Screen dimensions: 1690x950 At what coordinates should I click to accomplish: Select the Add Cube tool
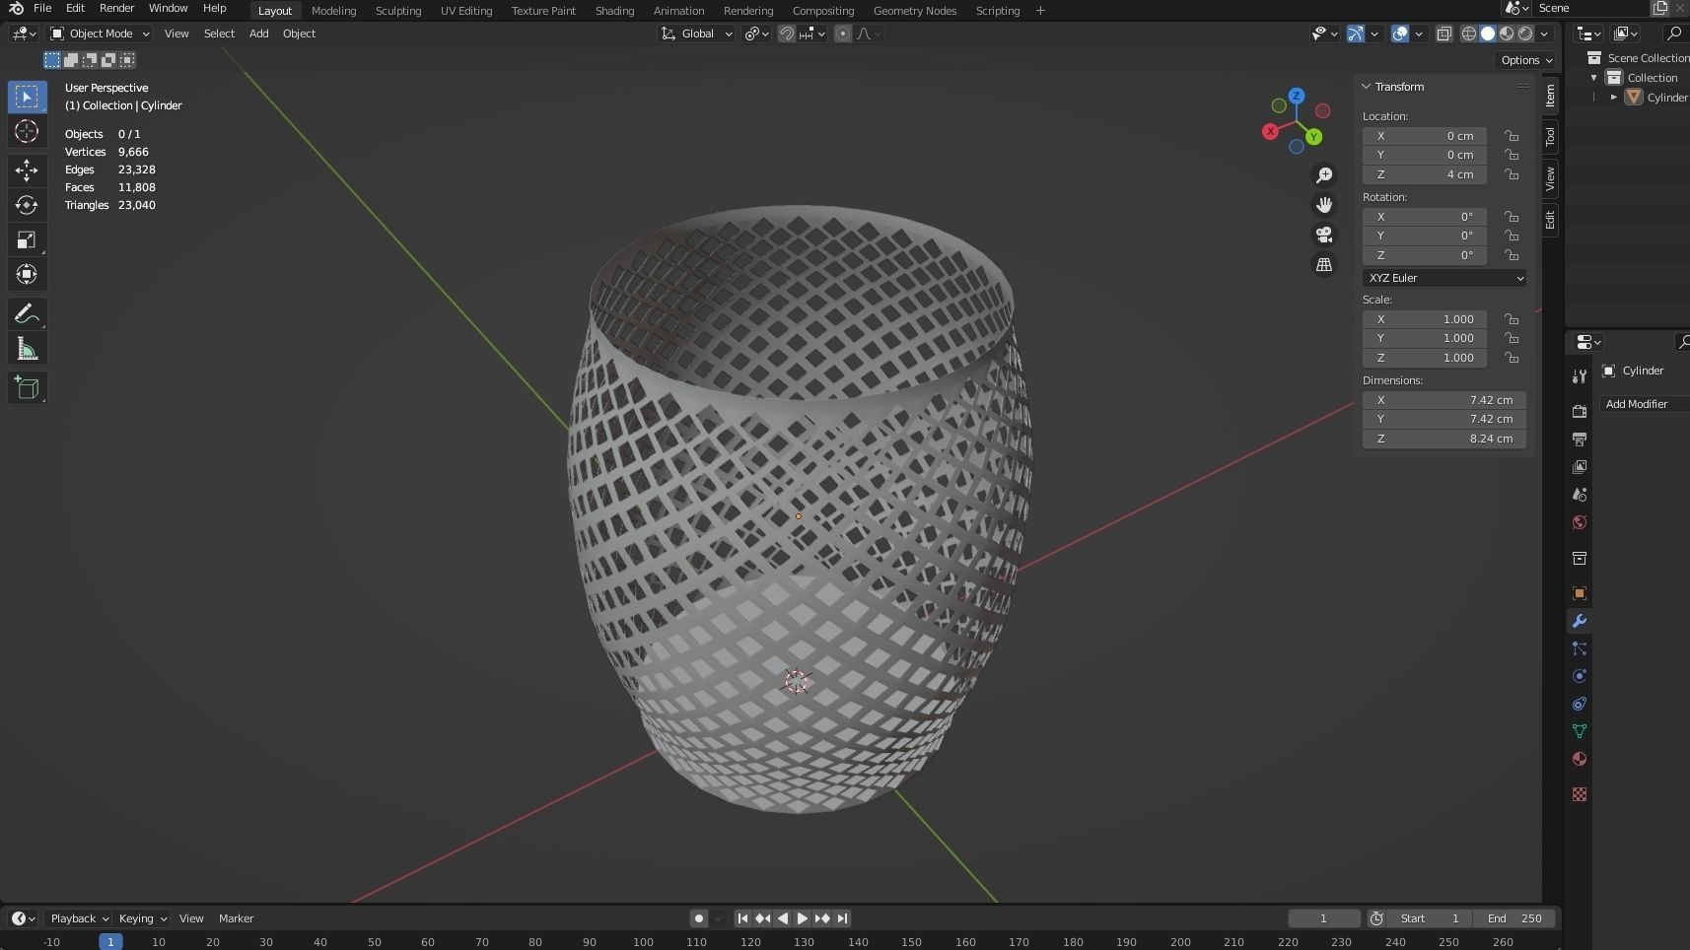tap(27, 387)
